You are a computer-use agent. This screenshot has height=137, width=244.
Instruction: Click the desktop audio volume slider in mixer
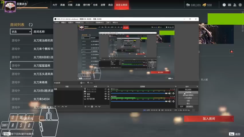139,101
